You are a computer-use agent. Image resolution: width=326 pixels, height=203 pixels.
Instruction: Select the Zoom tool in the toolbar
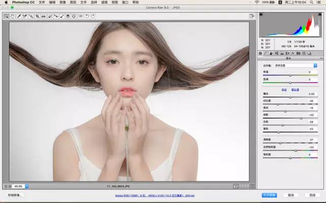(x=7, y=16)
